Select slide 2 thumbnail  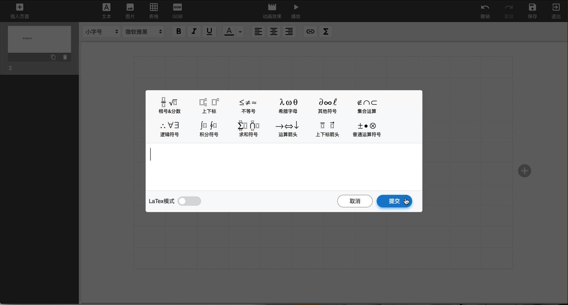coord(39,39)
